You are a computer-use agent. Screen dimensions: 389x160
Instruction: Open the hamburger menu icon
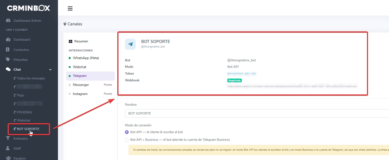tap(70, 8)
